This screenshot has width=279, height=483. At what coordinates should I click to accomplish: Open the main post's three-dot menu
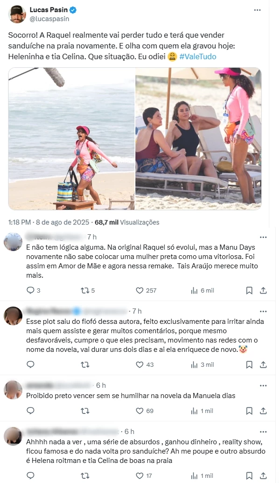click(258, 10)
